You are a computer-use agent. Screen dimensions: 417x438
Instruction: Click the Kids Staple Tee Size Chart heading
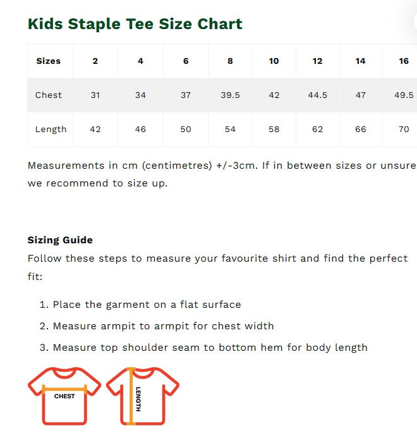135,24
